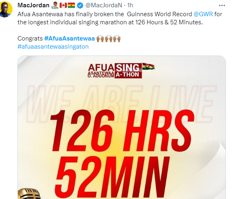Click the tweet text about singing marathon

point(120,18)
